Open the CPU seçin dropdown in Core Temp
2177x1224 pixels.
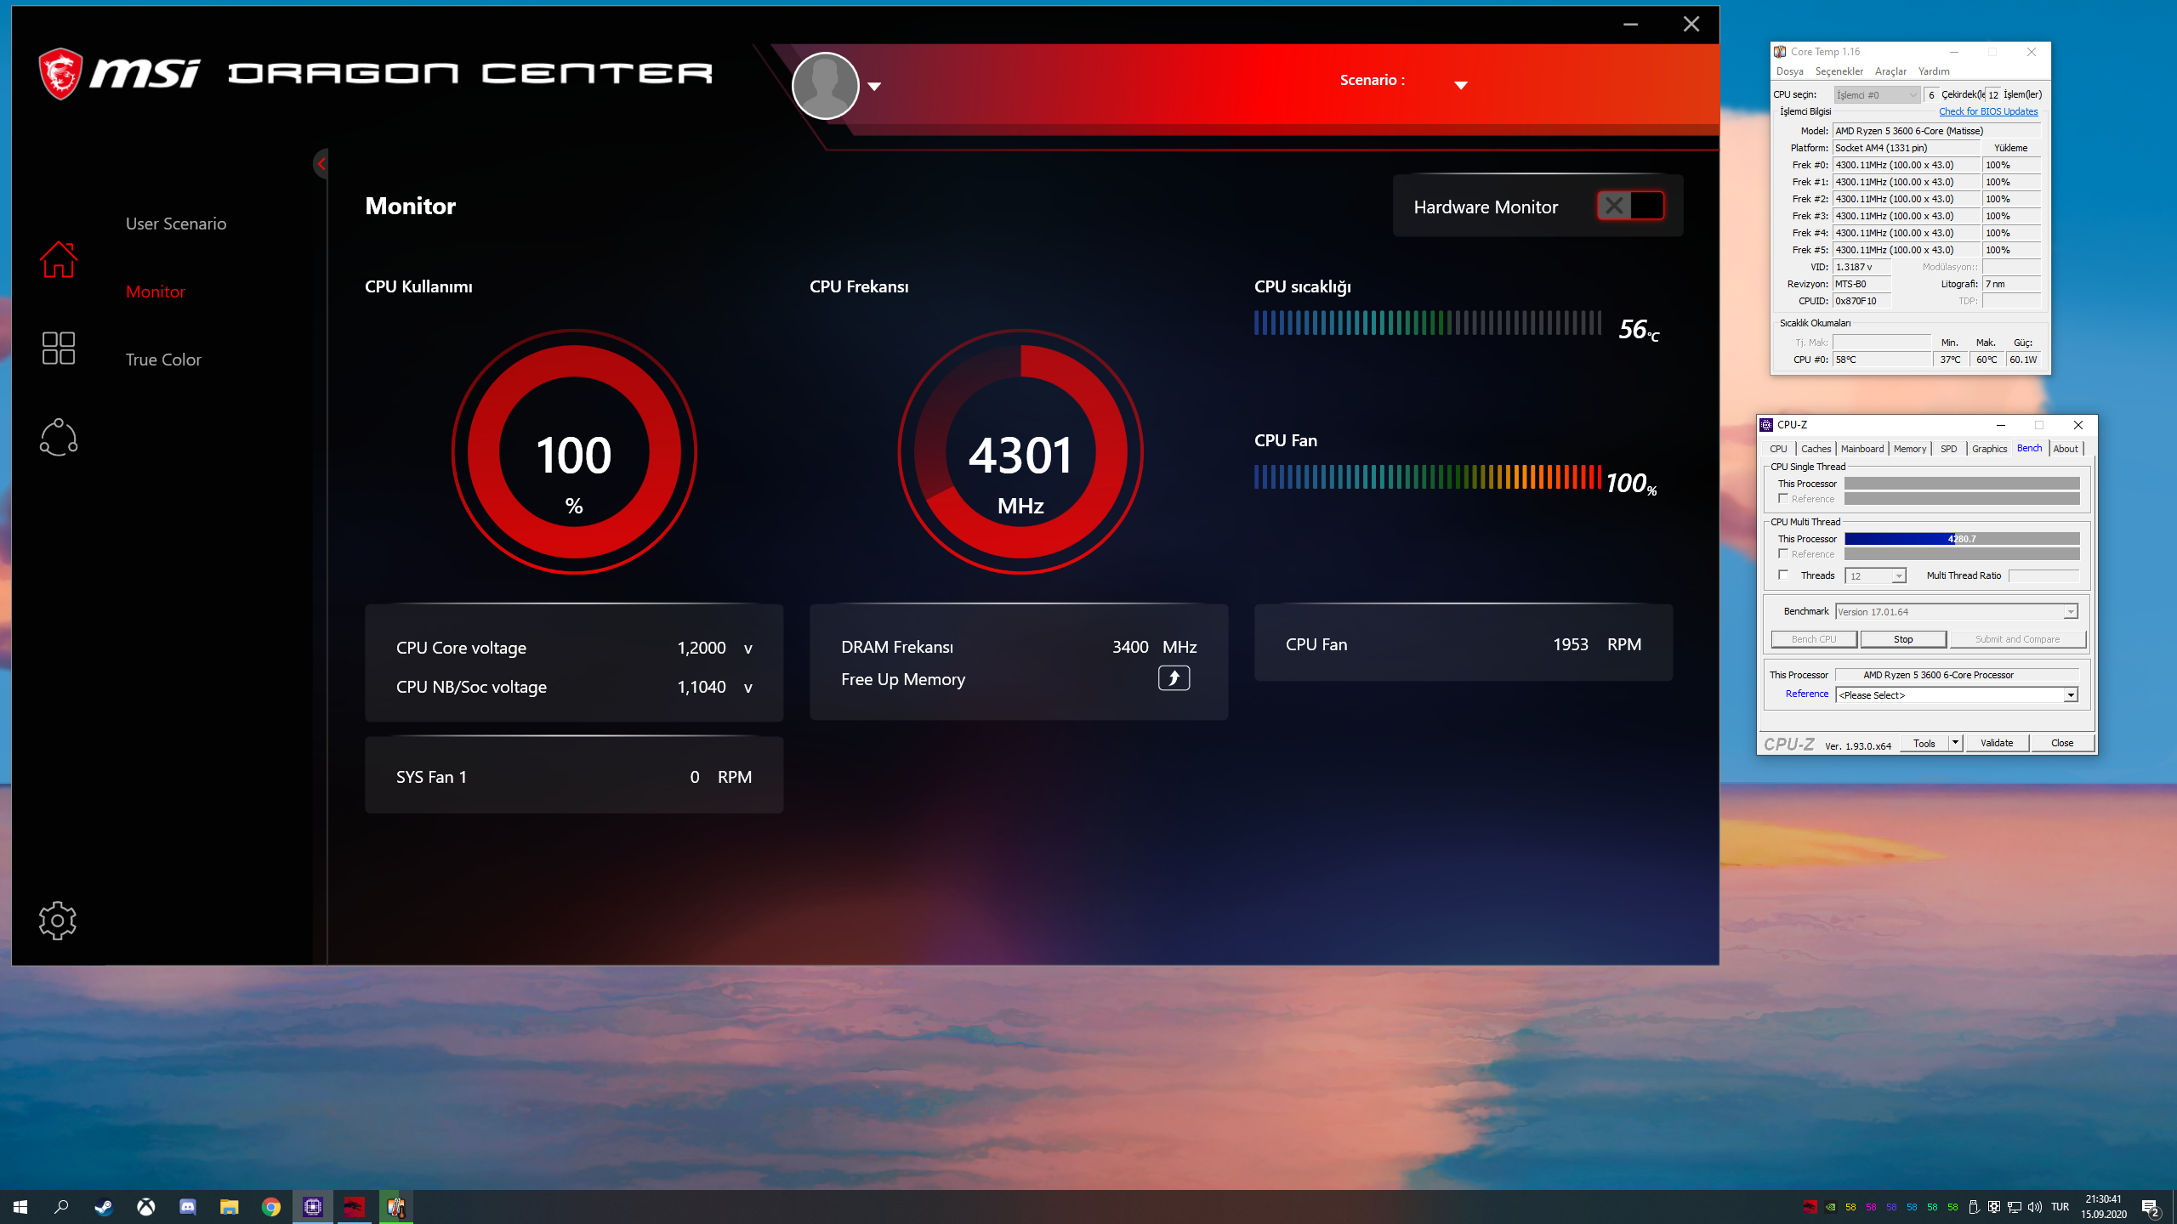(x=1876, y=94)
